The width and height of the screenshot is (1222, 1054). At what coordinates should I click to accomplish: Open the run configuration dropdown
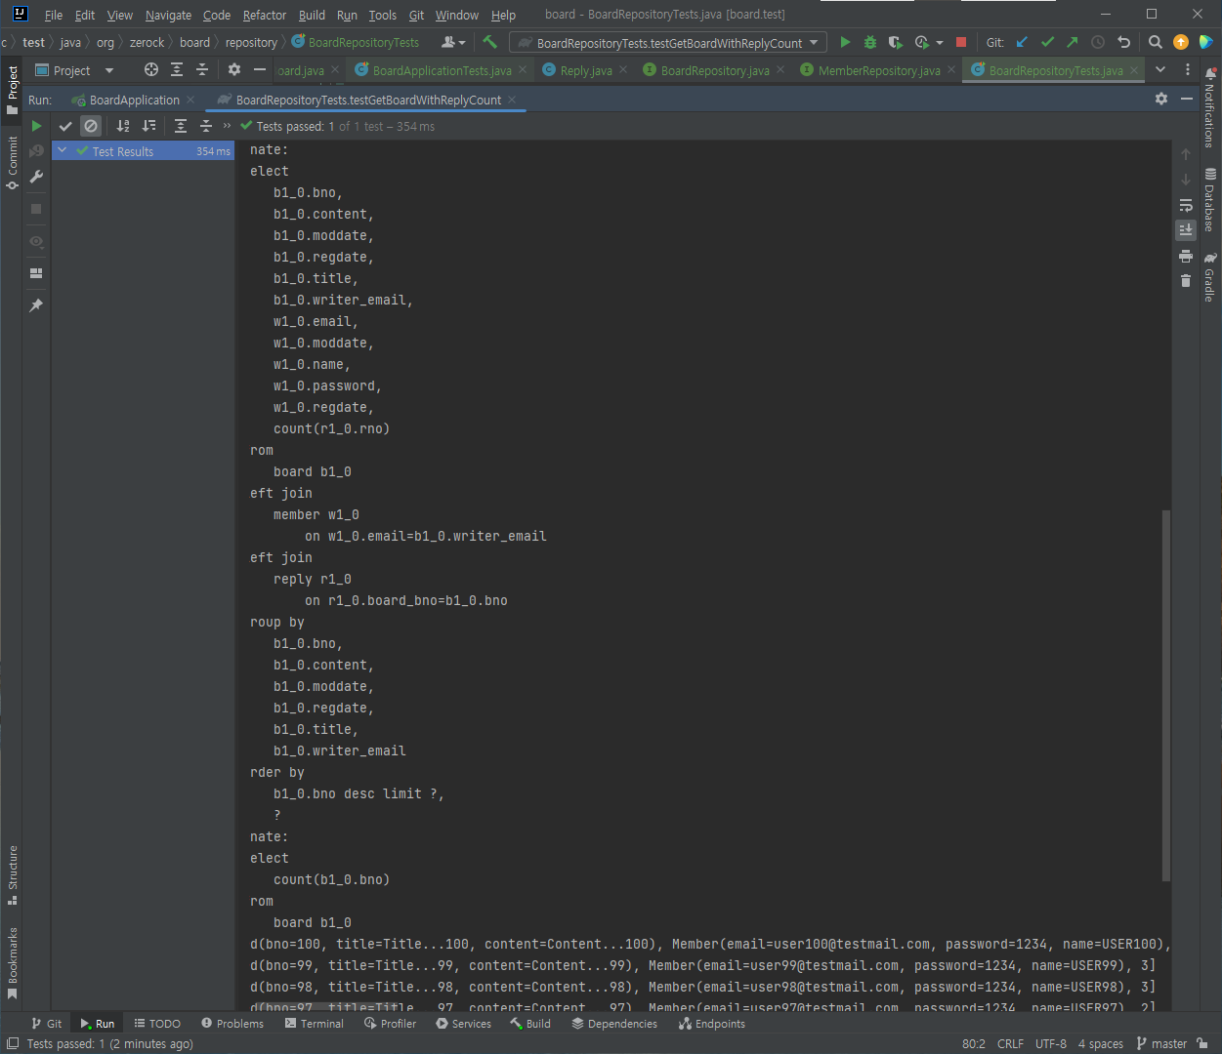[x=668, y=43]
